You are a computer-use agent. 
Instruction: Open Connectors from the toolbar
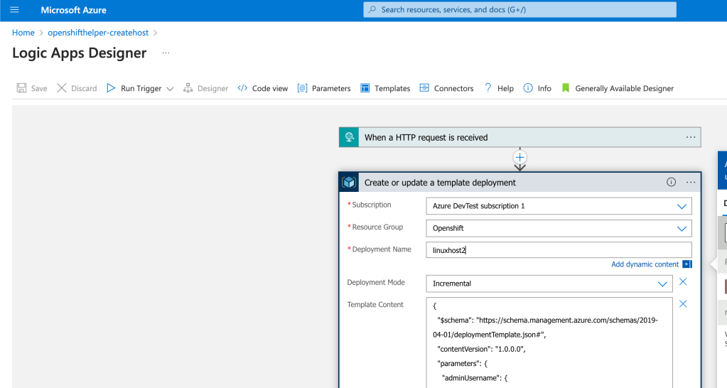[x=446, y=88]
